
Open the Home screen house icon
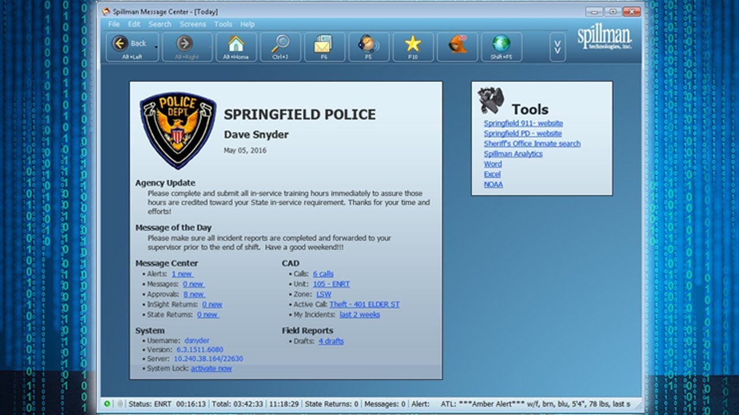pos(236,47)
